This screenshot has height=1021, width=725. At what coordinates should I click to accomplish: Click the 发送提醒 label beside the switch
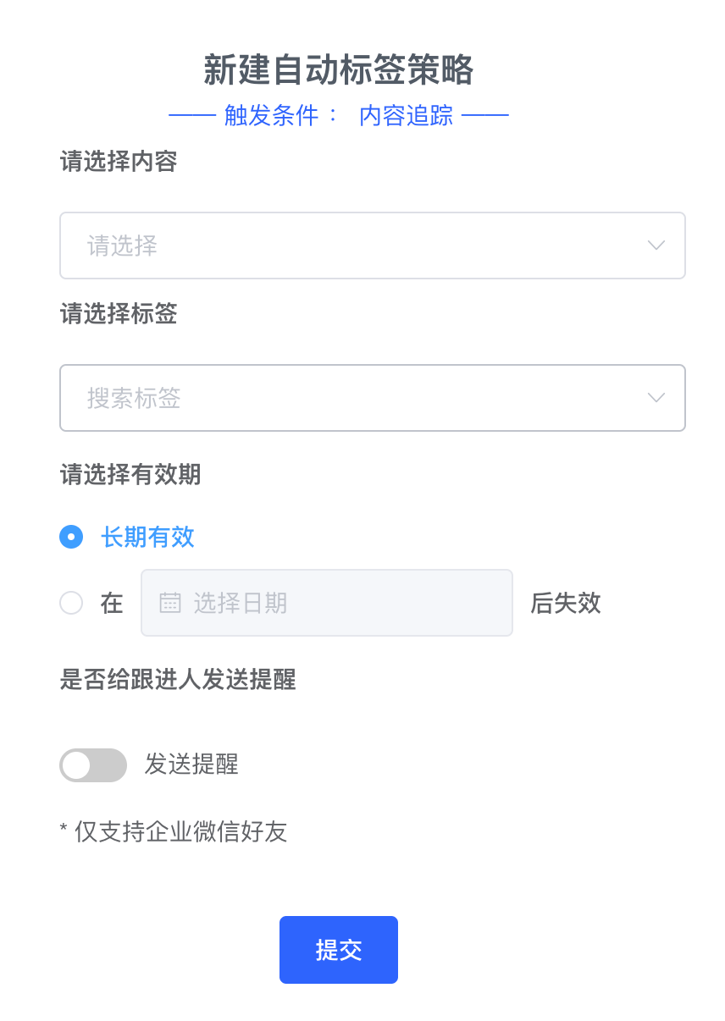click(191, 764)
